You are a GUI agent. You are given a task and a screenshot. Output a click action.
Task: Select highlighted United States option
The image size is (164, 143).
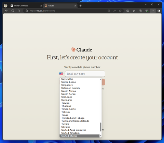[x=80, y=136]
